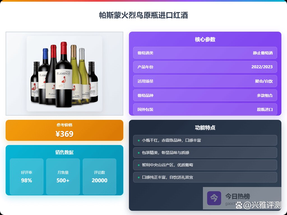Select the 葡萄品种 多款组合 row
The width and height of the screenshot is (287, 215).
click(205, 95)
